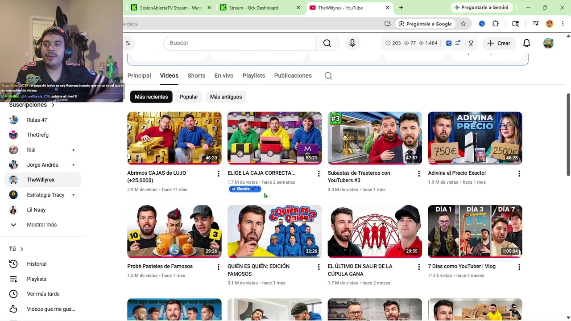Click the microphone voice search icon

coord(352,43)
